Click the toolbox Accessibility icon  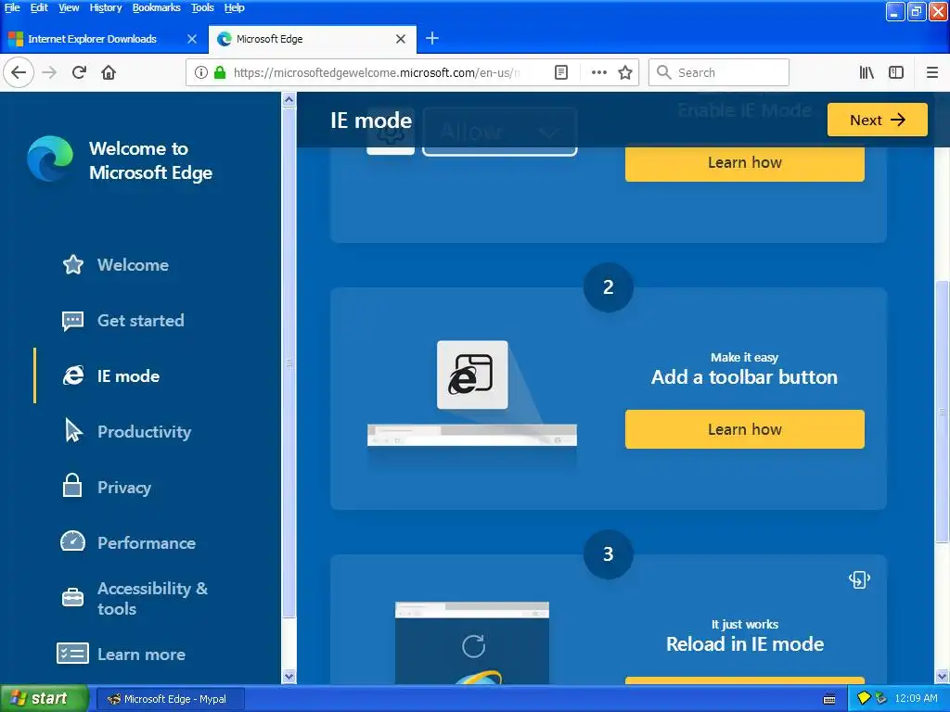pos(72,598)
